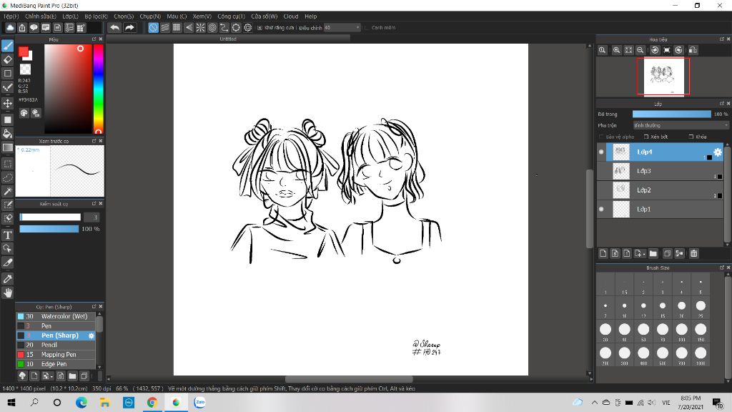Enable radial snap guide icon
Viewport: 732px width, 412px height.
200,28
